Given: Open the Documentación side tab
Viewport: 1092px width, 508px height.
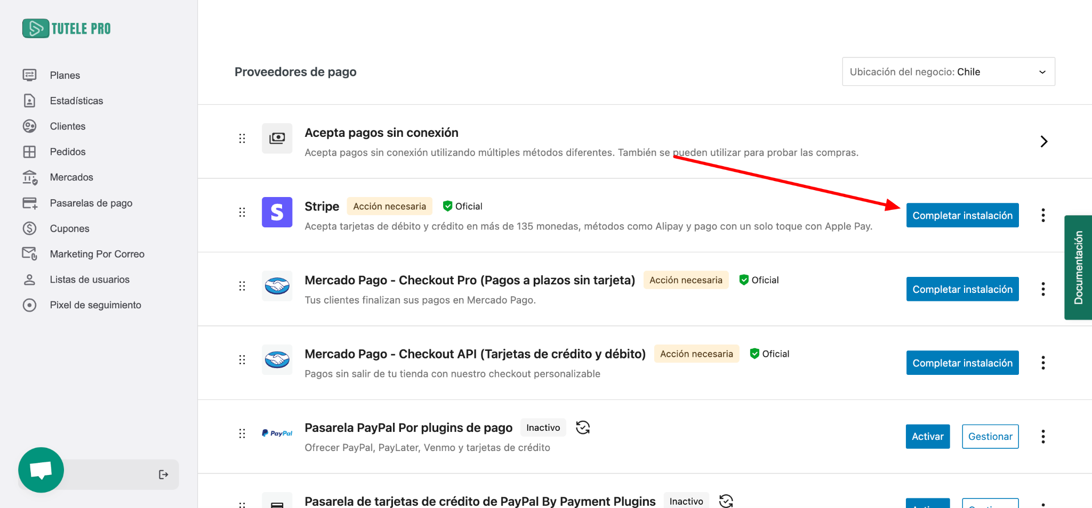Looking at the screenshot, I should point(1078,267).
